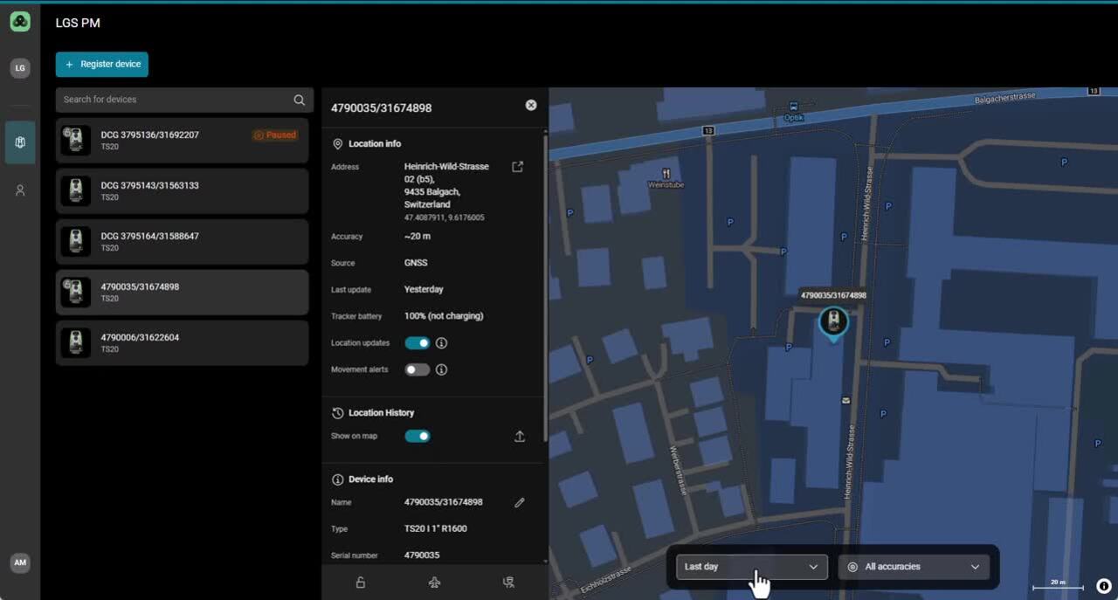Viewport: 1118px width, 600px height.
Task: Disable the Location updates toggle
Action: (418, 343)
